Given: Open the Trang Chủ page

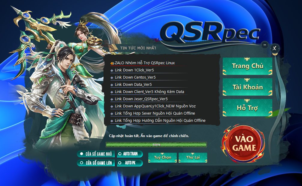Looking at the screenshot, I should 247,66.
